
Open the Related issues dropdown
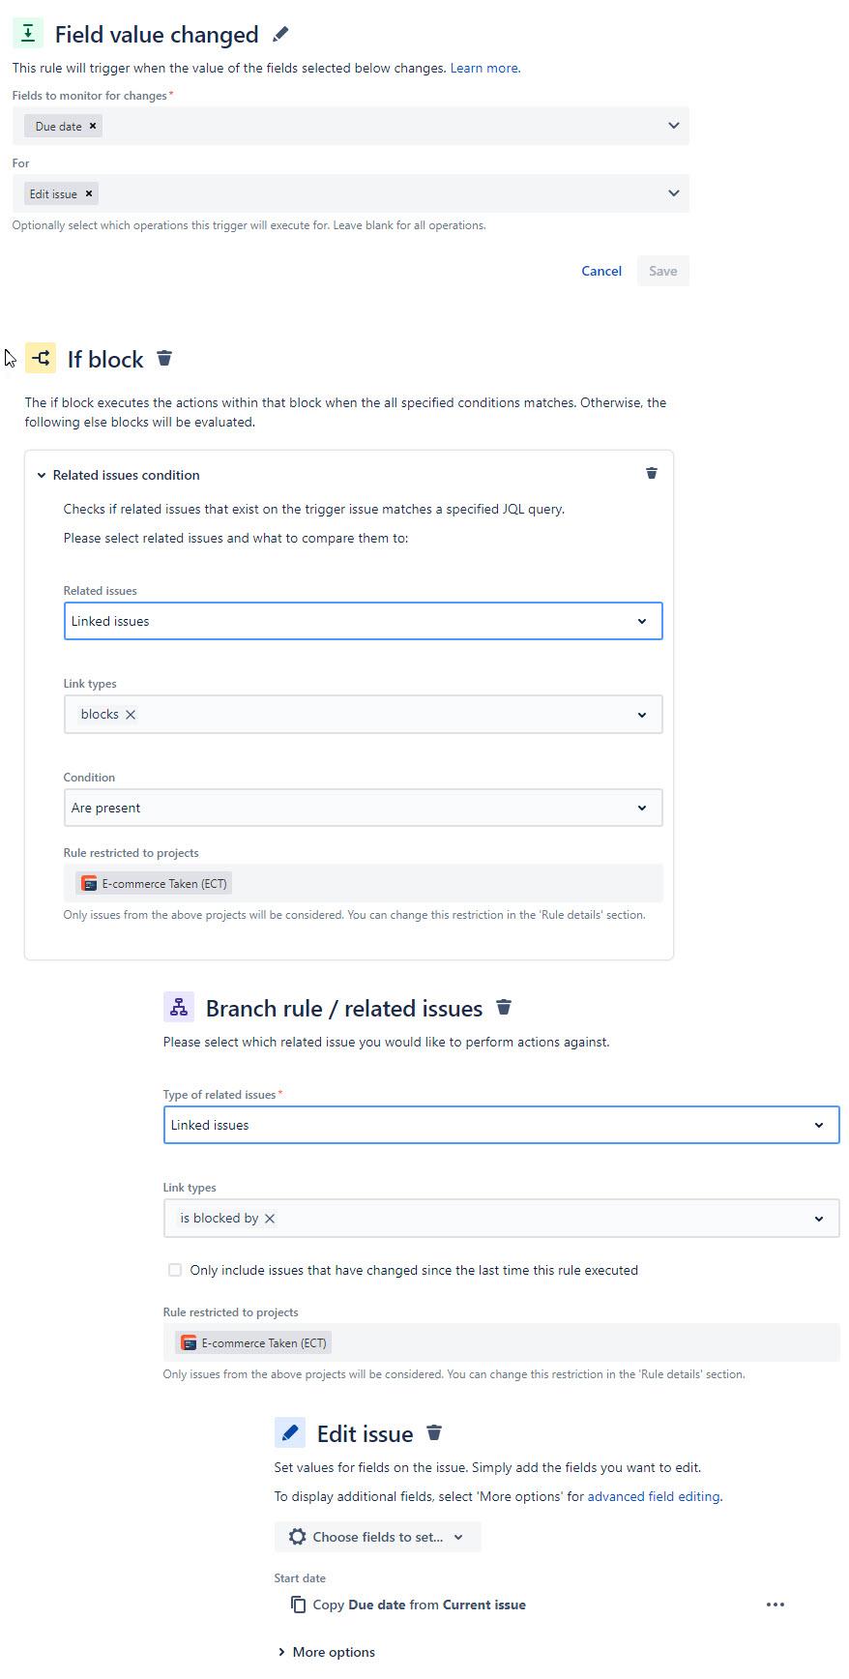(363, 621)
